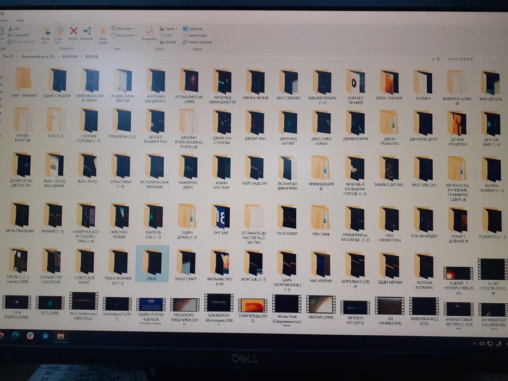Select the ЛЕОНАРДО ДИКАПРИО folder

point(287,173)
